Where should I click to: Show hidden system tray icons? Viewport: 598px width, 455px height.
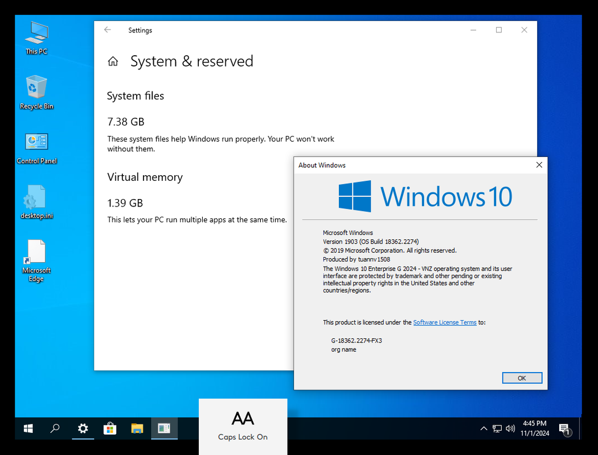(x=484, y=429)
